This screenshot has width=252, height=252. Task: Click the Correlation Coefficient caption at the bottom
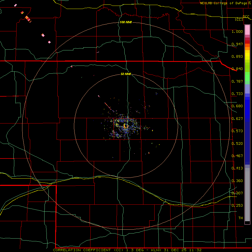(127, 250)
